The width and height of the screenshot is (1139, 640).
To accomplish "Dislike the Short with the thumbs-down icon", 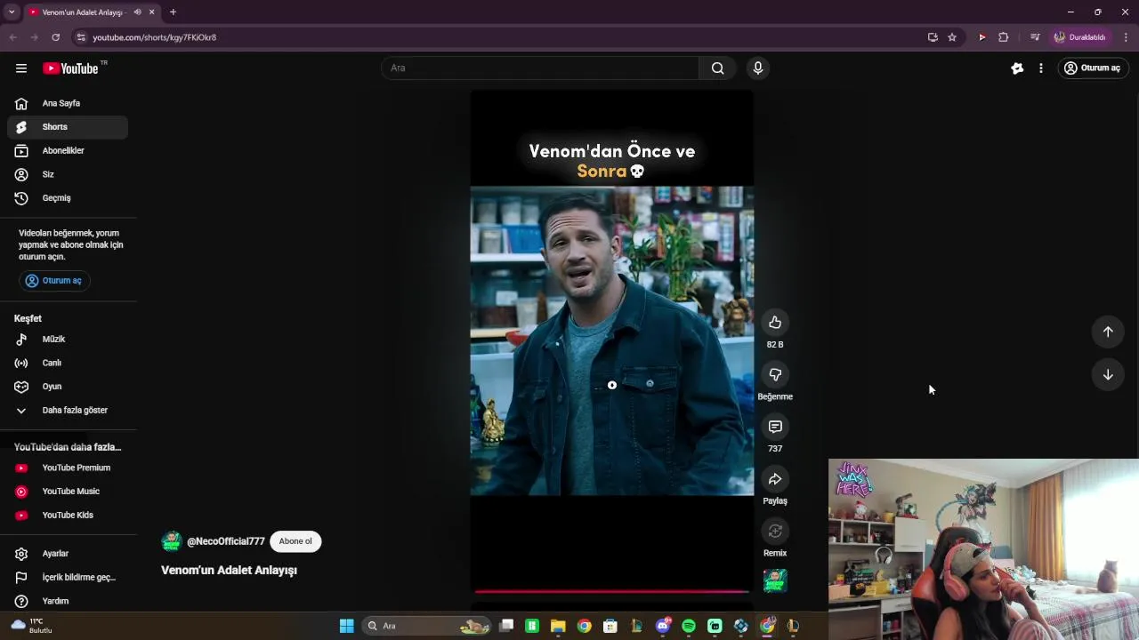I will point(775,375).
